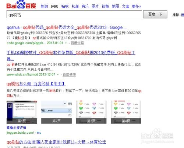Open the 图片 (Images) tab

coord(95,6)
